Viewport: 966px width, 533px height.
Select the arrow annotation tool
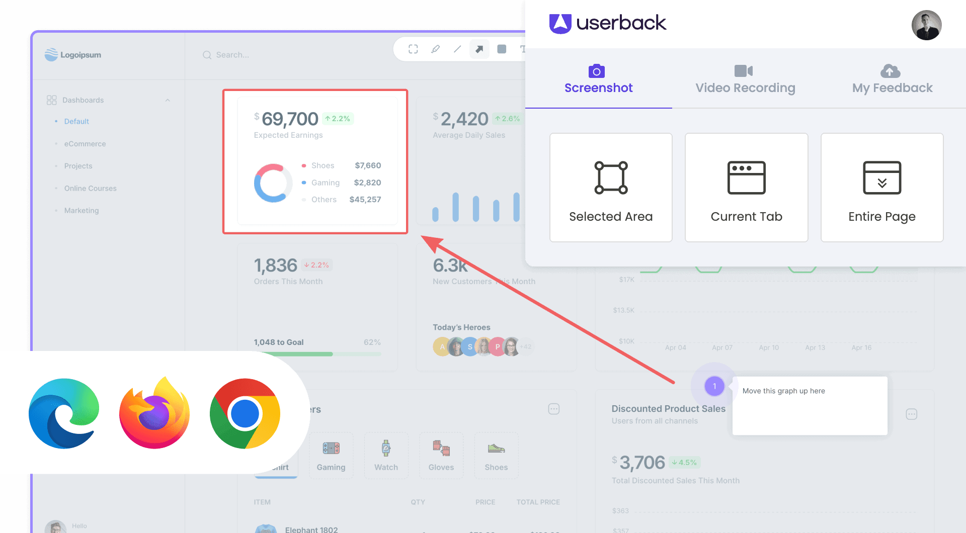coord(479,49)
